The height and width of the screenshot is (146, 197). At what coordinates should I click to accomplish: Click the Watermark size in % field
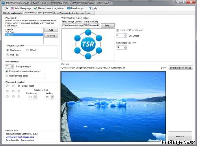pyautogui.click(x=120, y=47)
